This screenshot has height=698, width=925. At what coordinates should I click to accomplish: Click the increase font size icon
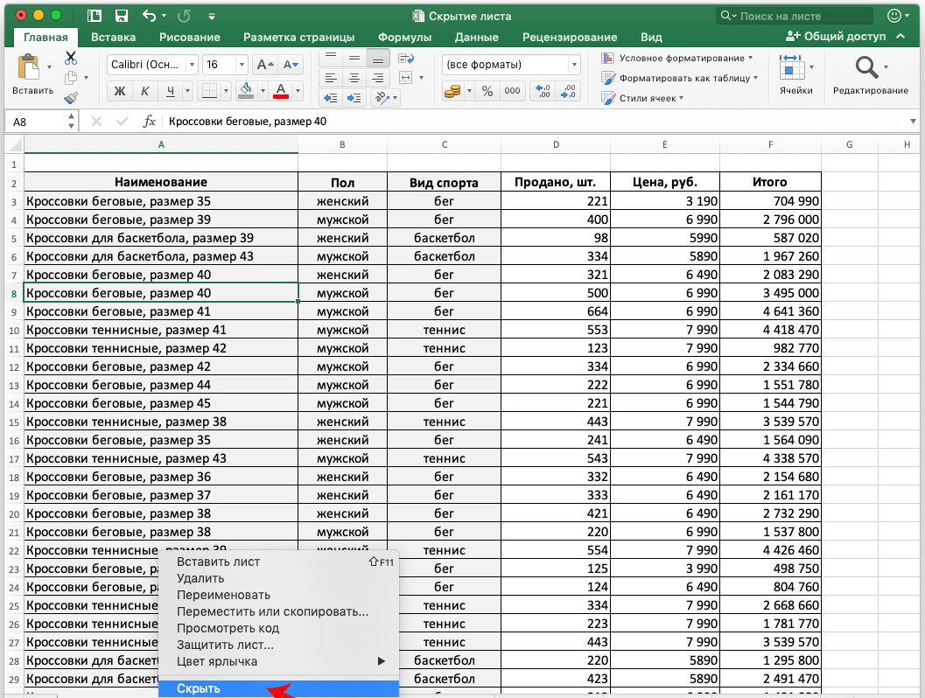(263, 65)
